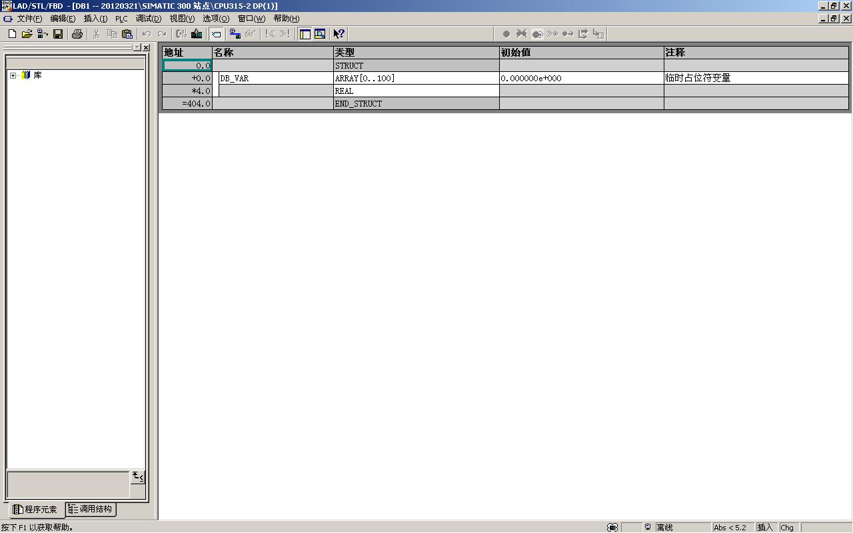The image size is (853, 533).
Task: Switch to the 调用结构 tab
Action: (x=91, y=509)
